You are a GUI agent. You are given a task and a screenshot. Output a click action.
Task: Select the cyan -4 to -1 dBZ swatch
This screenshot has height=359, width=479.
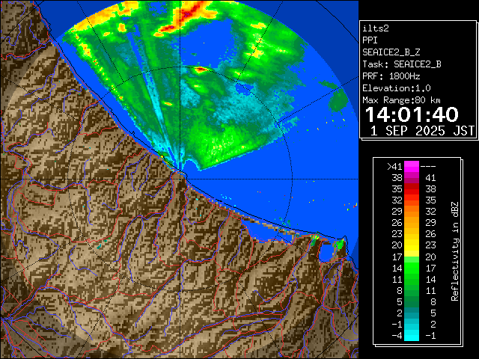pos(412,334)
